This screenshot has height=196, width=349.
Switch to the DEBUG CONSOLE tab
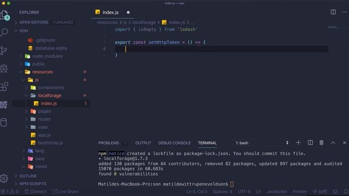(x=174, y=143)
